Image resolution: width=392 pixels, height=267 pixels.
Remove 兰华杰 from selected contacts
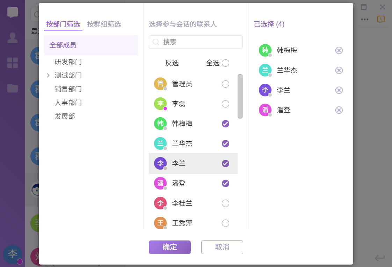coord(339,71)
